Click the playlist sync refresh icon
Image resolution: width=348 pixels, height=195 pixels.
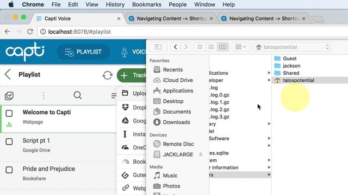point(108,75)
